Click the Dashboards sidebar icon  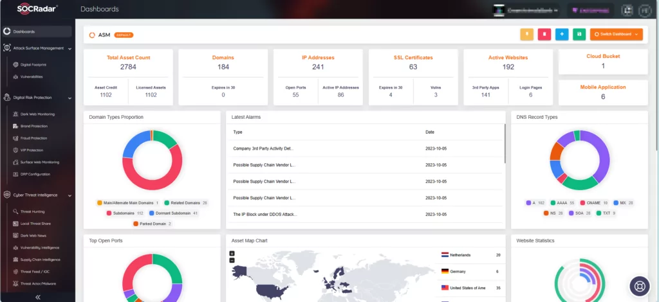pyautogui.click(x=6, y=31)
